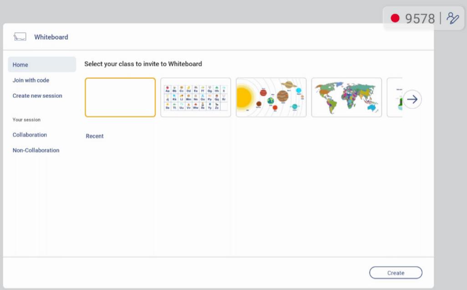Click the Create button
Viewport: 467px width, 290px height.
396,273
